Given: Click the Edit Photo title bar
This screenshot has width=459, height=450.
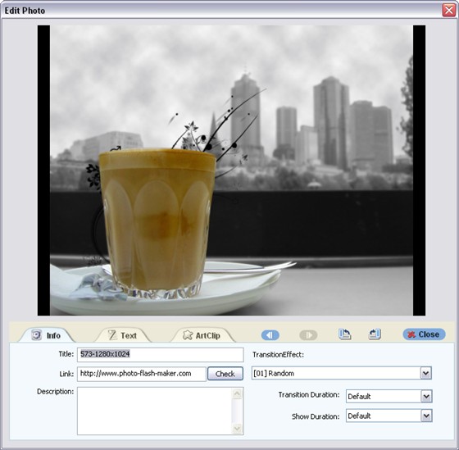Looking at the screenshot, I should point(221,11).
